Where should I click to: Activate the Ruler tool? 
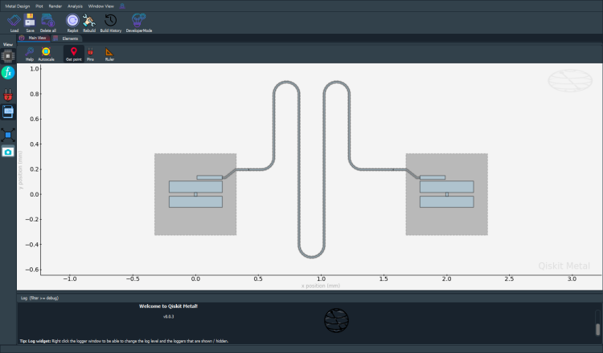[109, 54]
